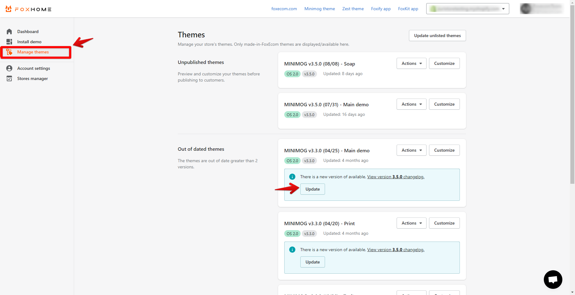Image resolution: width=575 pixels, height=295 pixels.
Task: Click the user avatar in the header
Action: pyautogui.click(x=526, y=9)
